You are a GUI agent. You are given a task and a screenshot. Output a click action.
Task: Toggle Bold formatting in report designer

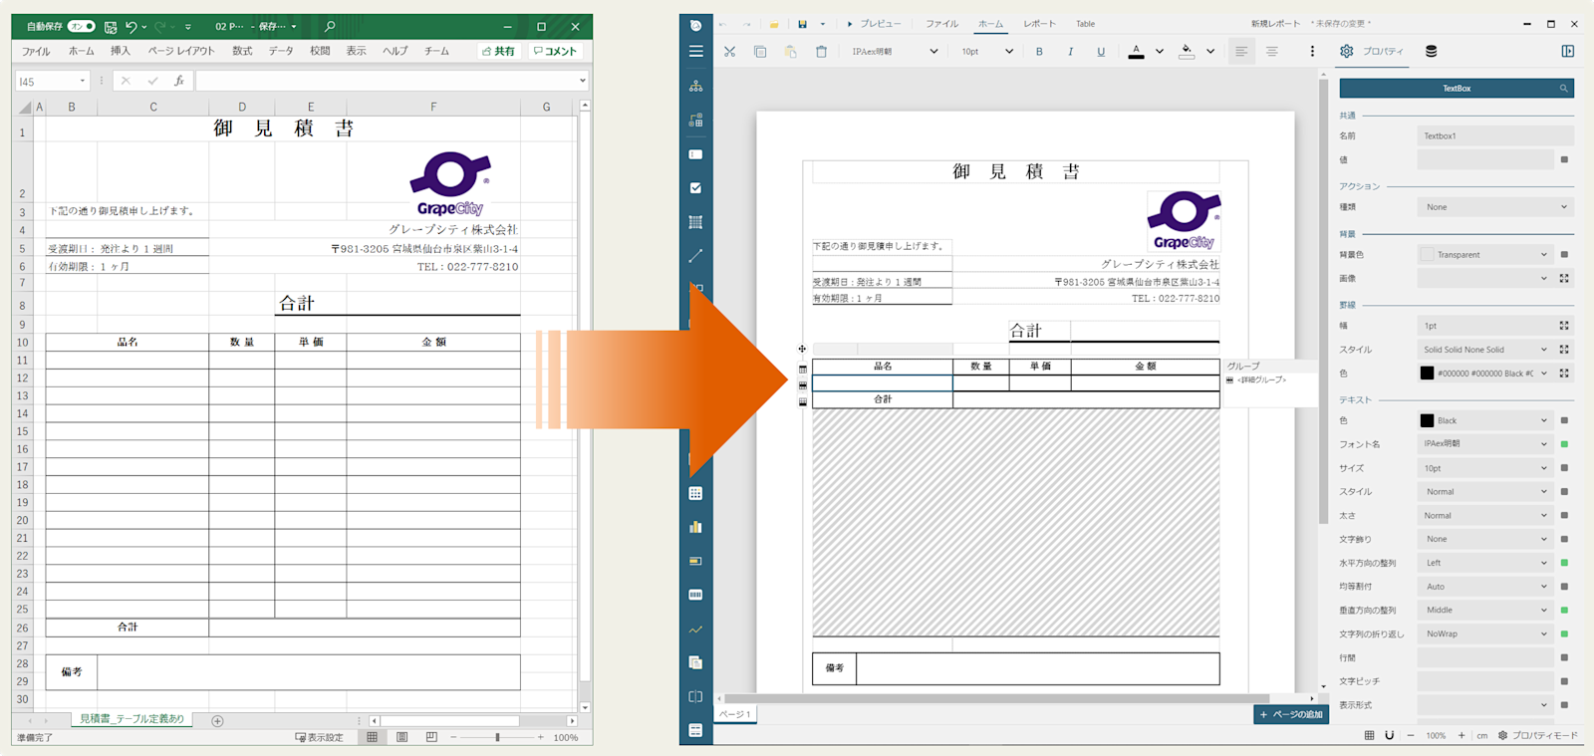tap(1039, 52)
